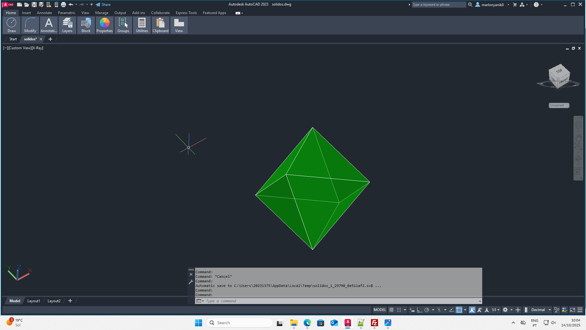
Task: Open the Block panel
Action: [86, 25]
